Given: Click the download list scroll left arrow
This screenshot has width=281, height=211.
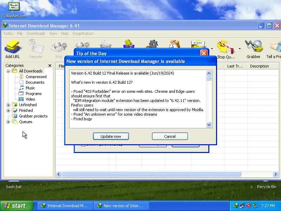Looking at the screenshot, I should click(59, 174).
